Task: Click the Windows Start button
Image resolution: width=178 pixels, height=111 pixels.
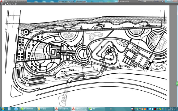Action: point(3,109)
